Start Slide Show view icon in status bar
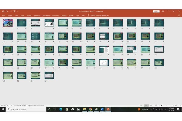Image resolution: width=182 pixels, height=121 pixels. click(x=156, y=106)
